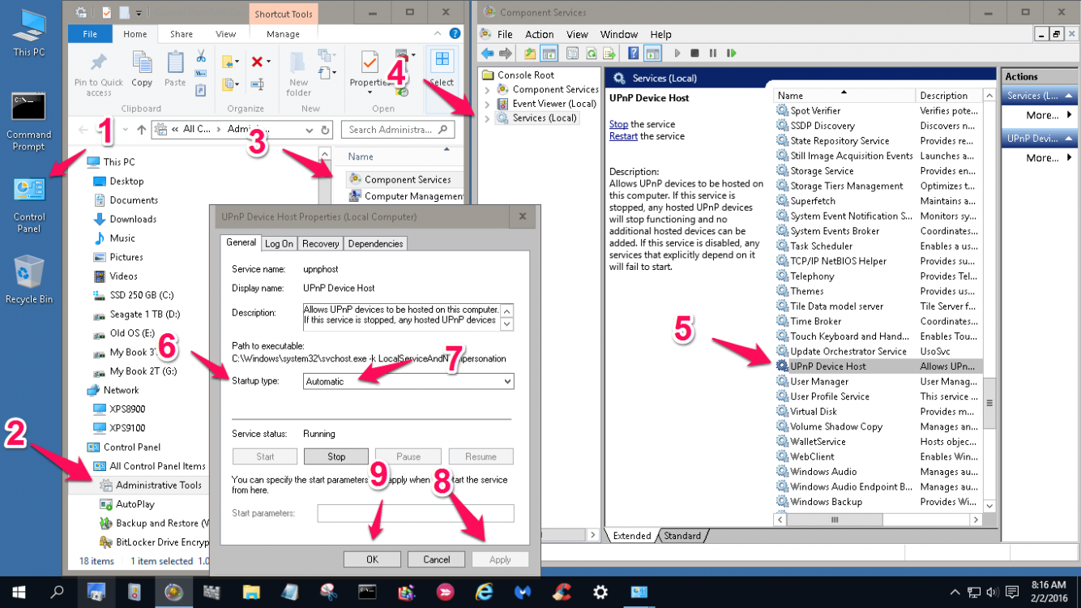This screenshot has height=608, width=1081.
Task: Click Export List icon in Component Services toolbar
Action: pyautogui.click(x=609, y=54)
